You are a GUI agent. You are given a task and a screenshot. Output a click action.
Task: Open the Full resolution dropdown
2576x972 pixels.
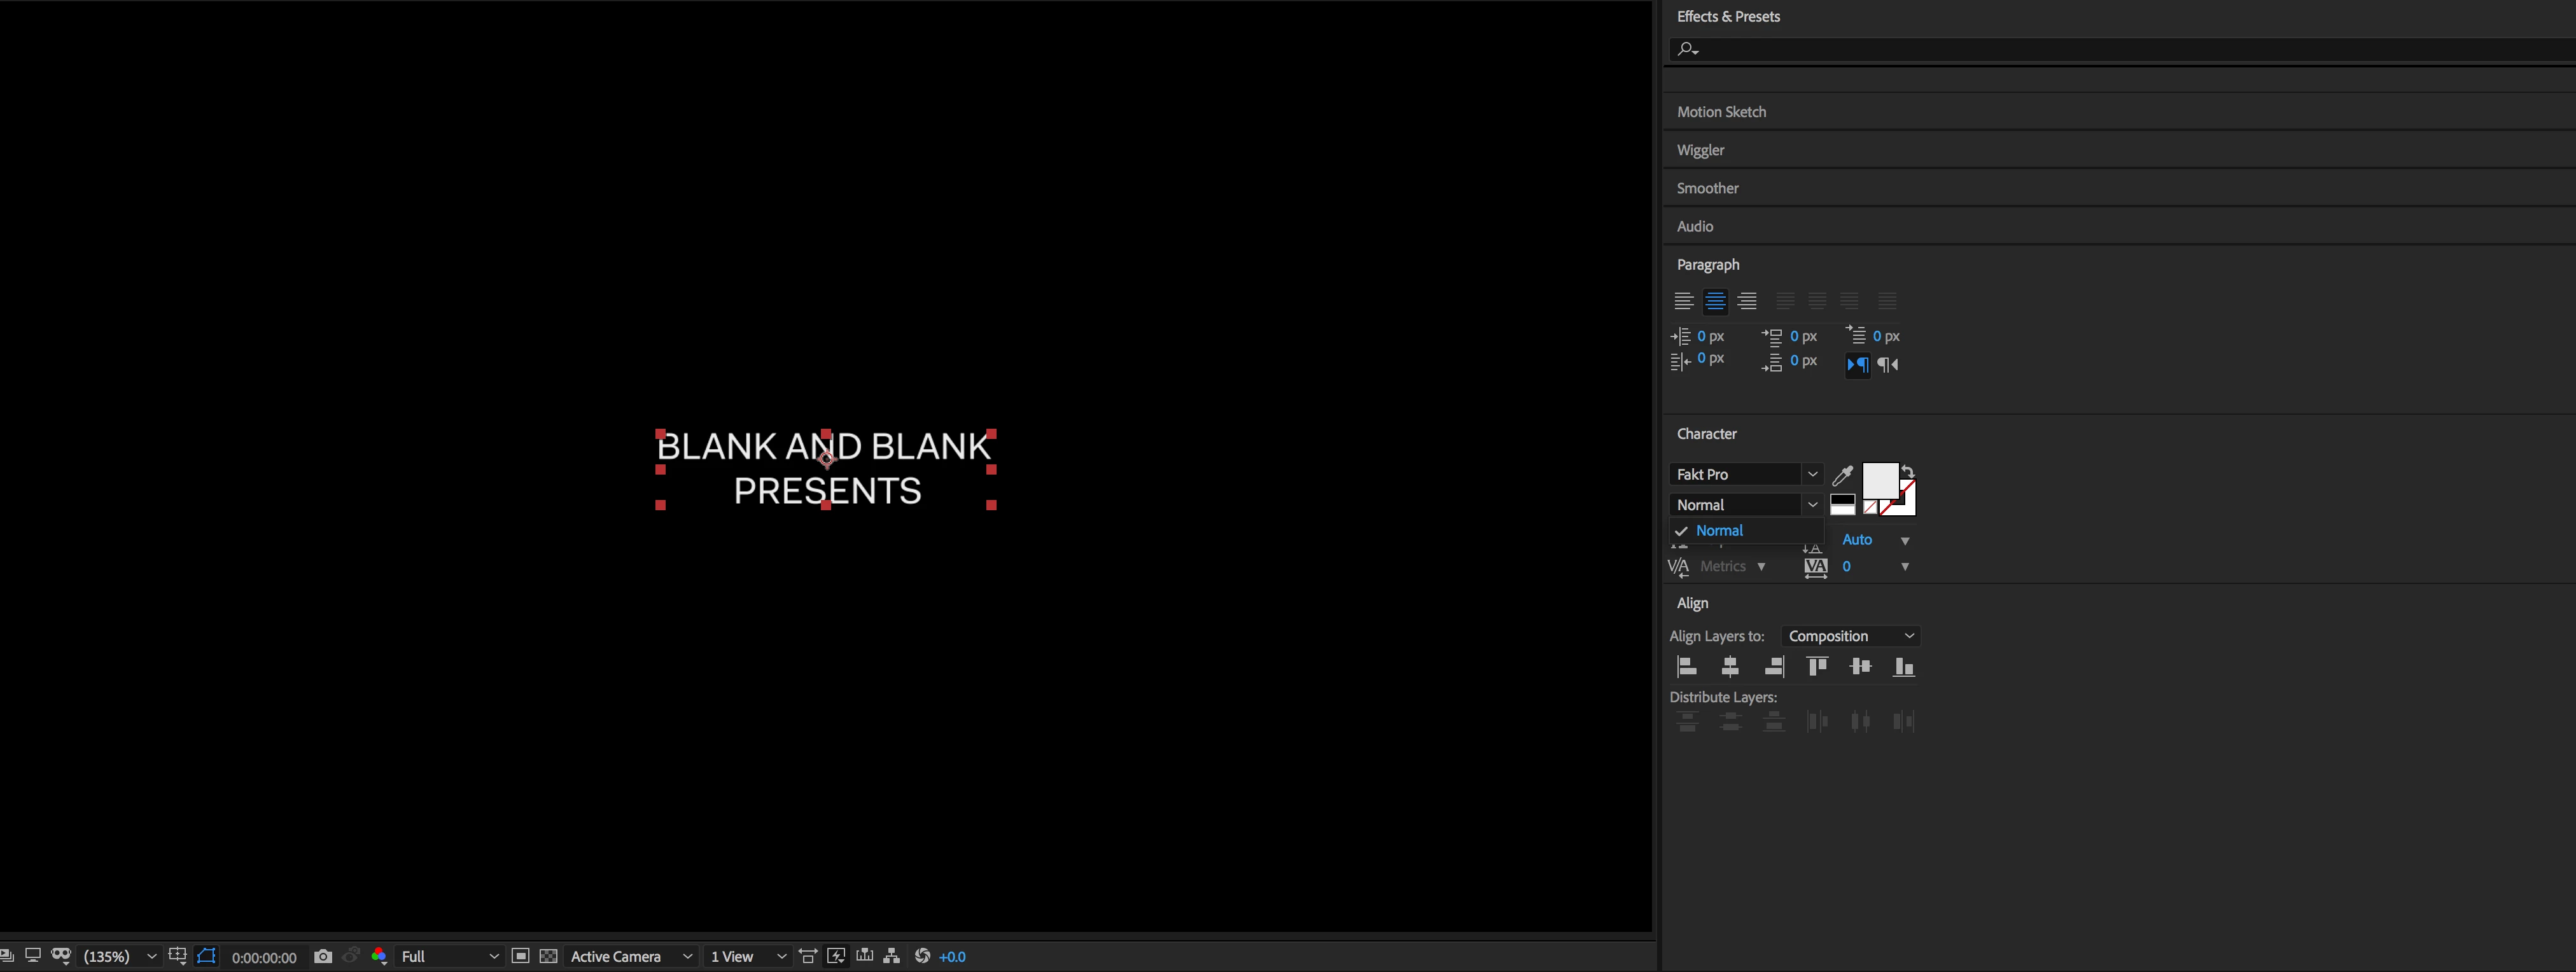pos(449,957)
